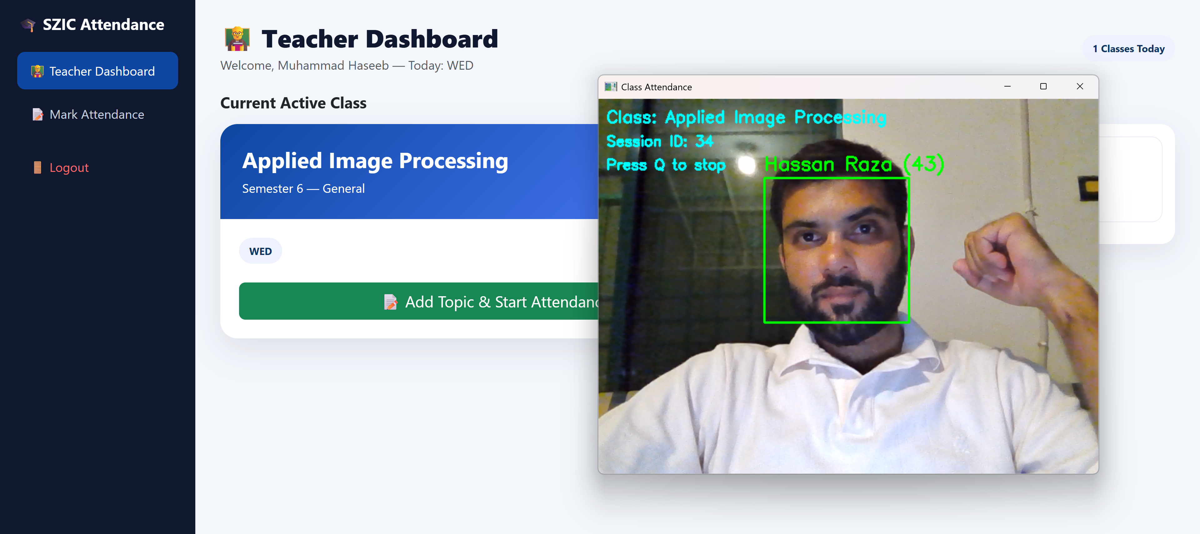Click the Class Attendance title bar text
Image resolution: width=1200 pixels, height=534 pixels.
pyautogui.click(x=656, y=87)
